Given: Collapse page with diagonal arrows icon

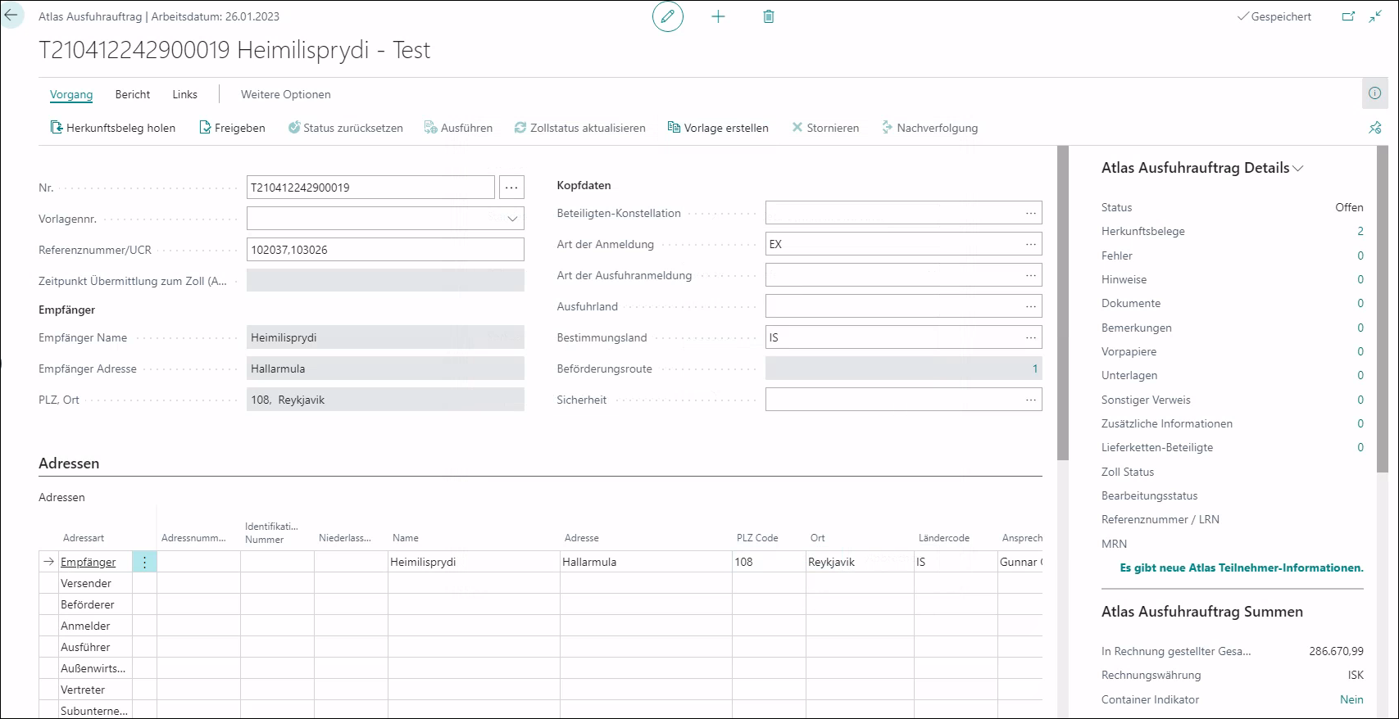Looking at the screenshot, I should tap(1375, 16).
